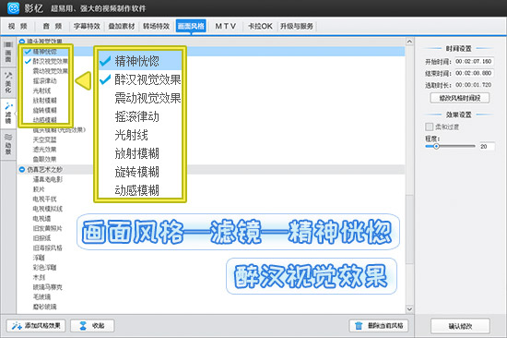507x338 pixels.
Task: Pick the 电视模拟线 filter
Action: [x=48, y=209]
